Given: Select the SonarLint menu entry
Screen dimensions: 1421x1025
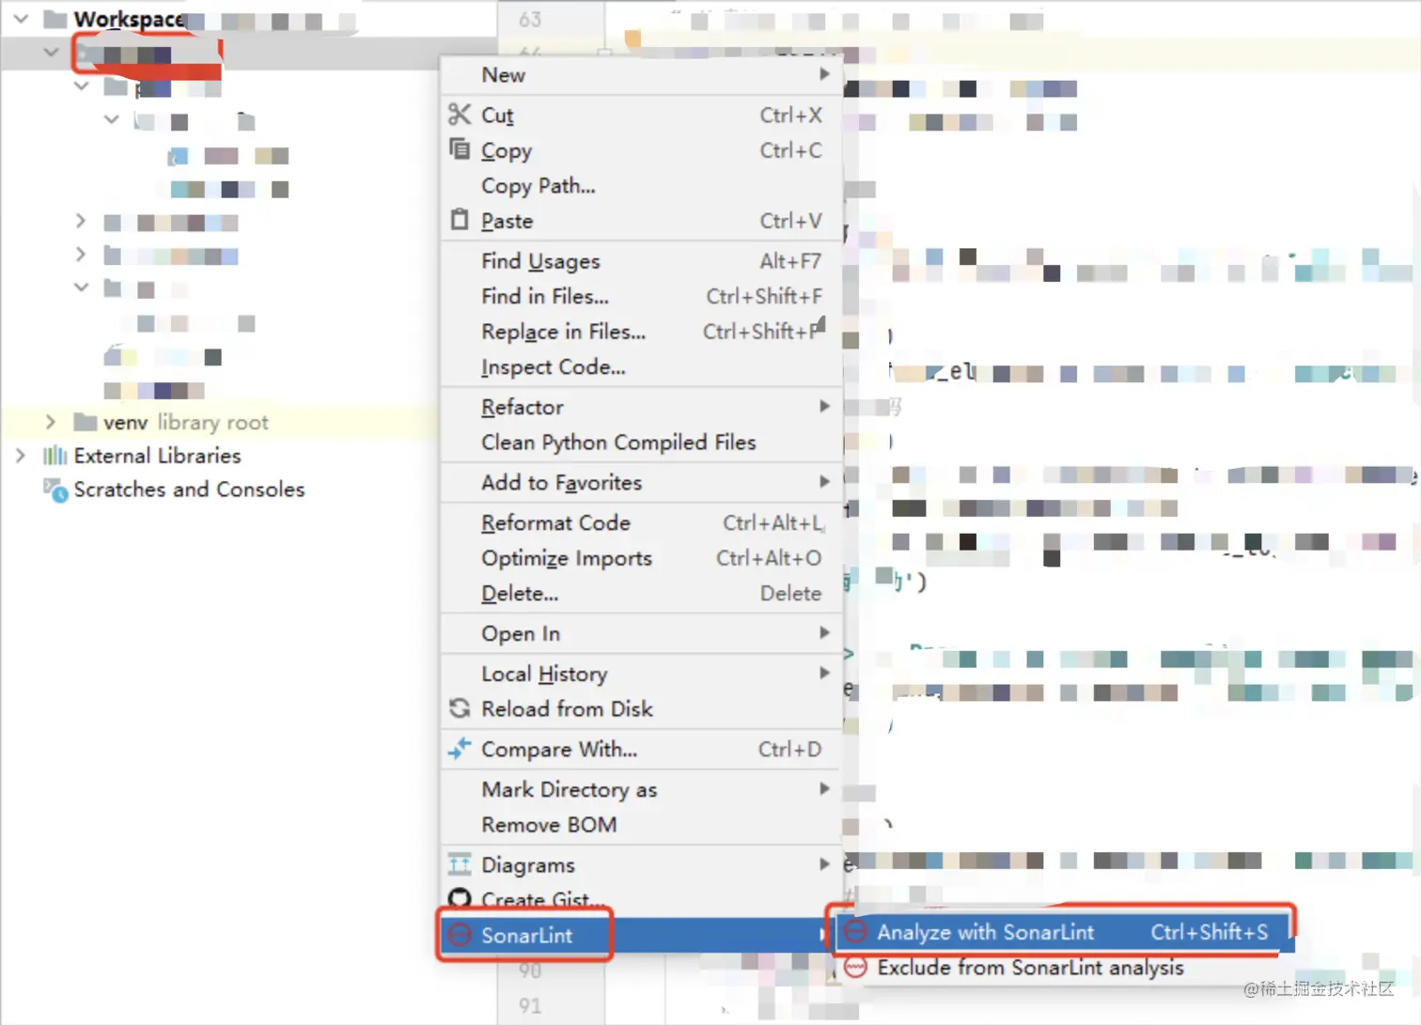Looking at the screenshot, I should tap(641, 935).
